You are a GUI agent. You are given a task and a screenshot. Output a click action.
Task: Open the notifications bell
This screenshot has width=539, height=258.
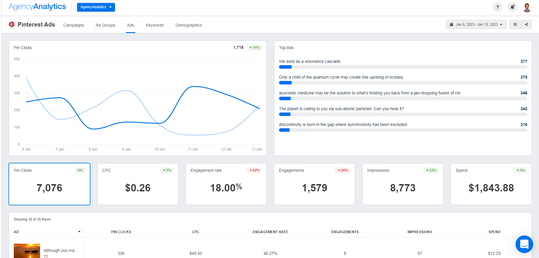pos(512,7)
